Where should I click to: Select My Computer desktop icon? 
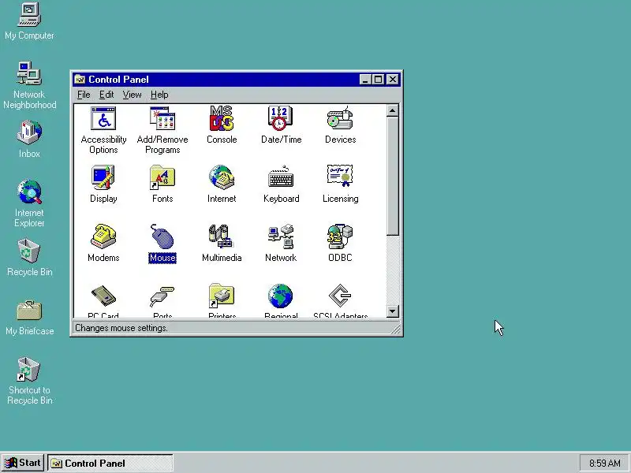coord(29,14)
